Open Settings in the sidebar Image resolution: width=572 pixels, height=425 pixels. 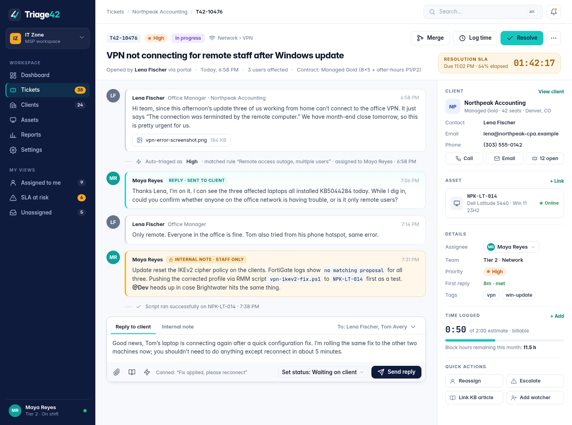coord(48,150)
